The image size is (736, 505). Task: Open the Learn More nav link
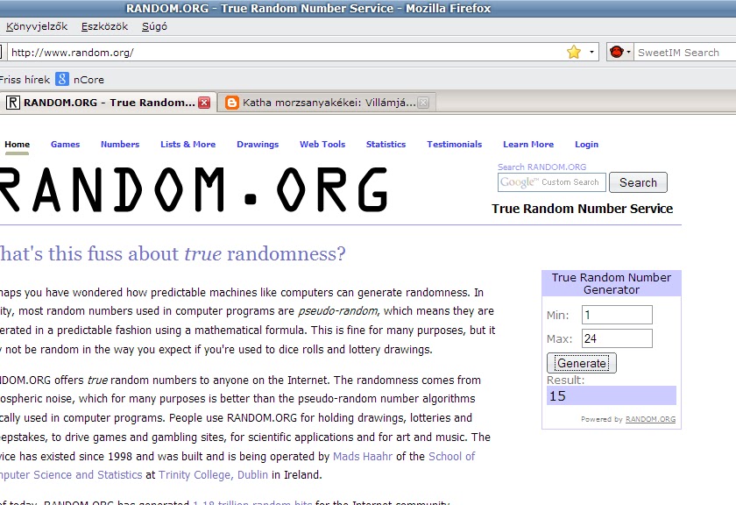[x=528, y=144]
